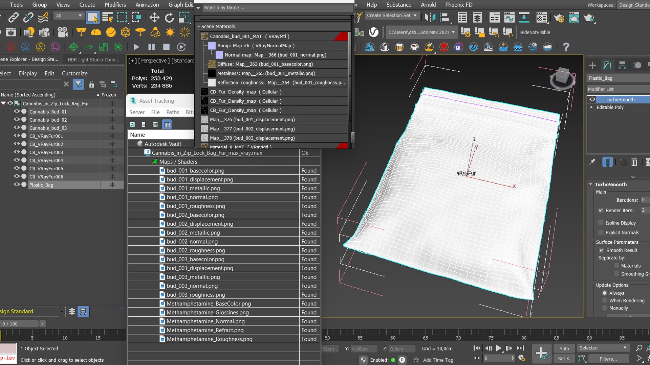Open the Link selection tool
This screenshot has height=365, width=650.
tap(14, 17)
